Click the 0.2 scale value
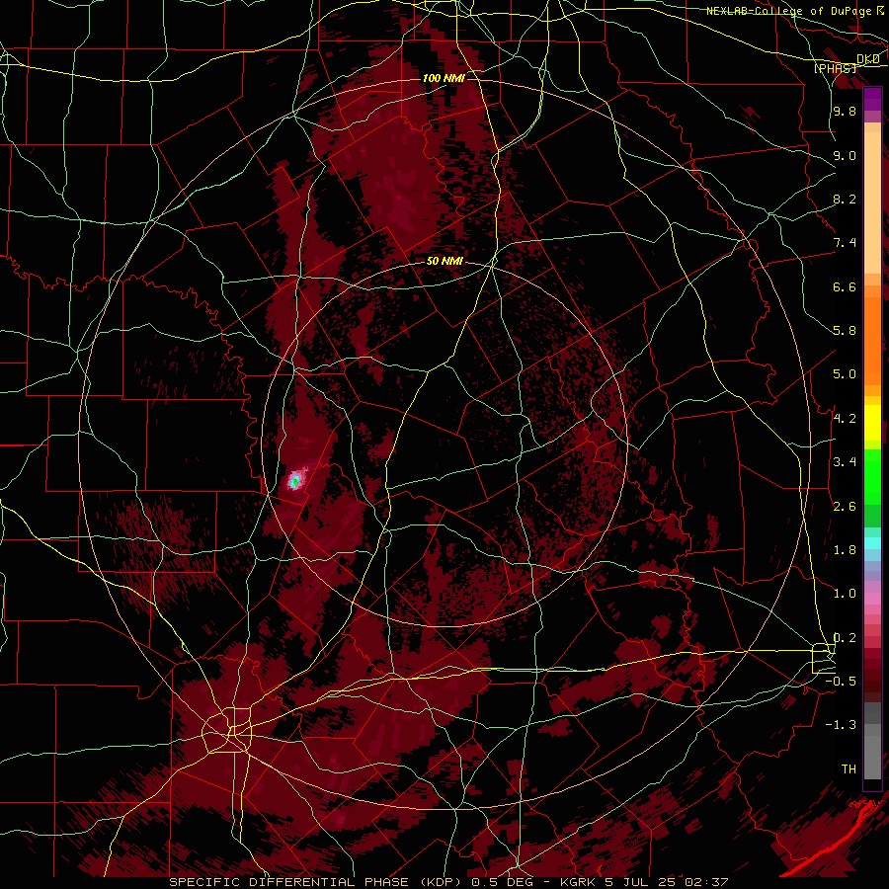Image resolution: width=889 pixels, height=889 pixels. pos(845,638)
